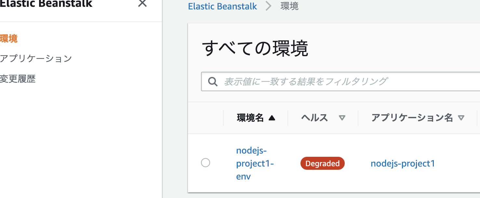Click the Degraded health status badge
Screen dimensions: 480x198
pyautogui.click(x=322, y=163)
